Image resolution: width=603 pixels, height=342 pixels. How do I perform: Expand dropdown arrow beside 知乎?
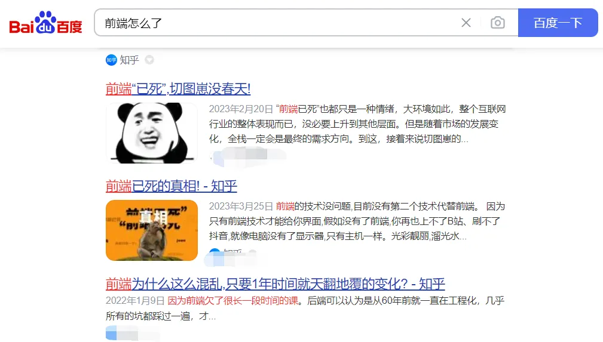[149, 60]
